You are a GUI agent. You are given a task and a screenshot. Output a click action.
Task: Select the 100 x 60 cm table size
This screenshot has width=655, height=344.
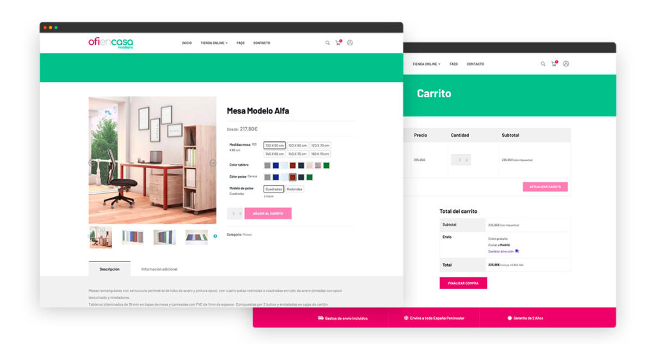[x=274, y=145]
